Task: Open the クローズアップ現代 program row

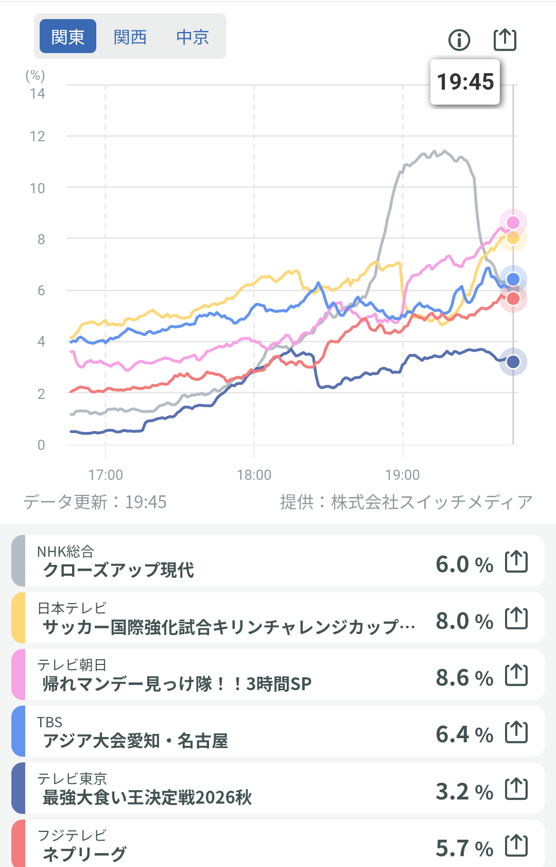Action: point(278,561)
